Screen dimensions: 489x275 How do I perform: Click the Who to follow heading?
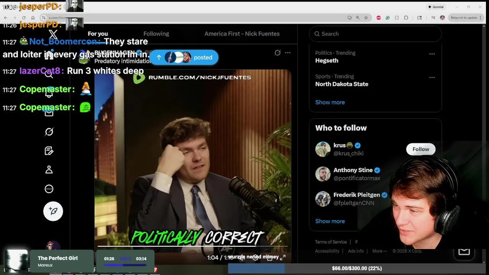(341, 128)
